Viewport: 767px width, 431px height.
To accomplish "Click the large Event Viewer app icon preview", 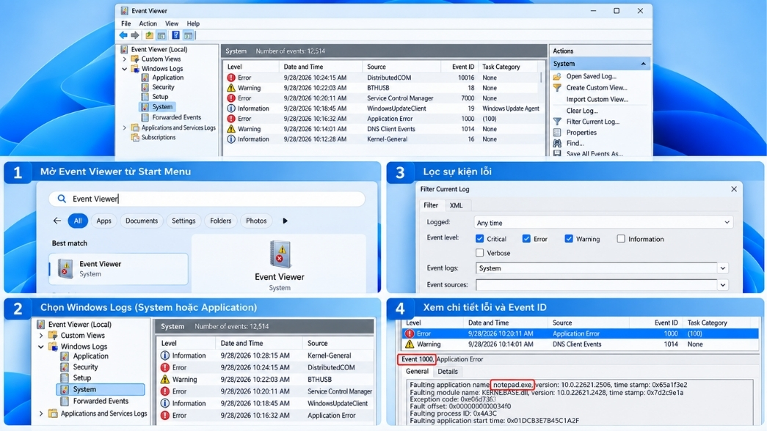I will coord(280,254).
